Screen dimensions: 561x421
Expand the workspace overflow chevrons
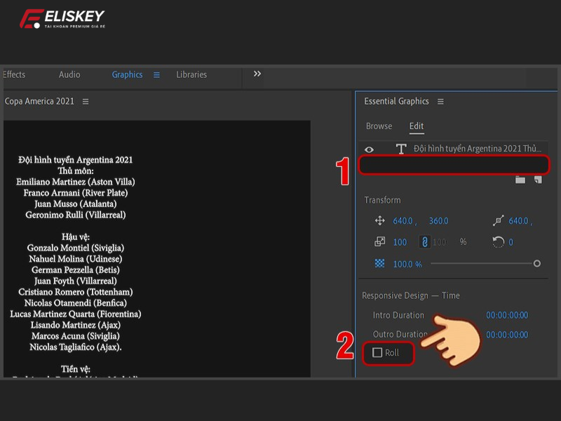click(257, 74)
